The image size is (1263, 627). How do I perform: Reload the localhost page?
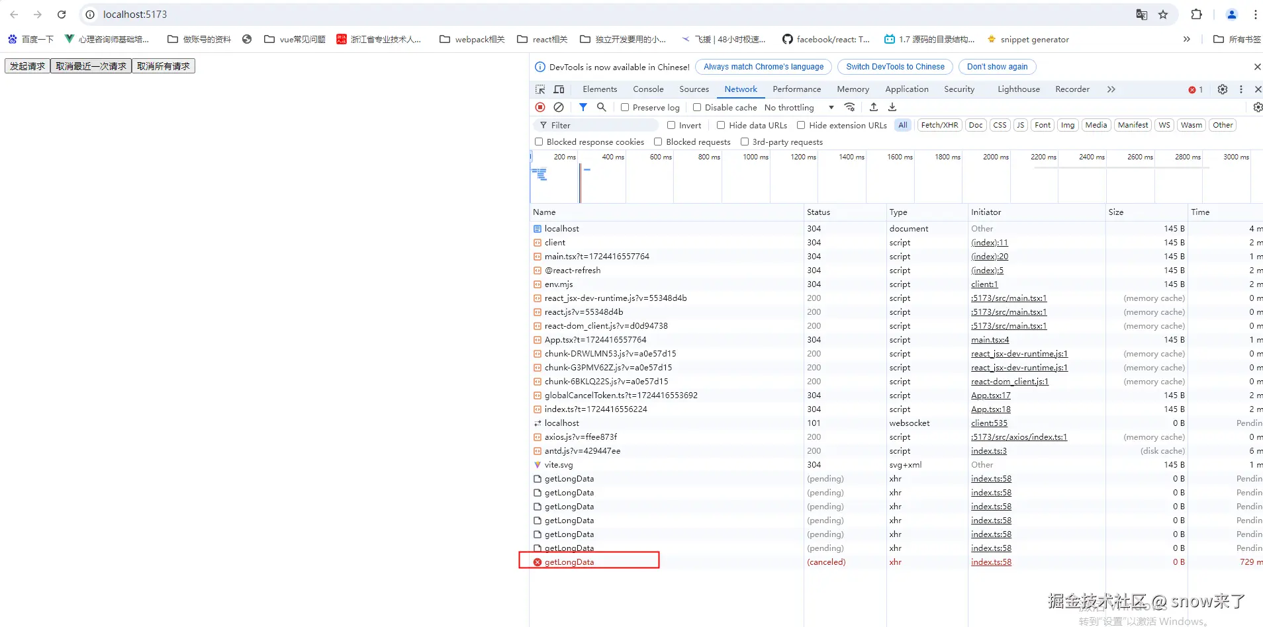pos(62,15)
